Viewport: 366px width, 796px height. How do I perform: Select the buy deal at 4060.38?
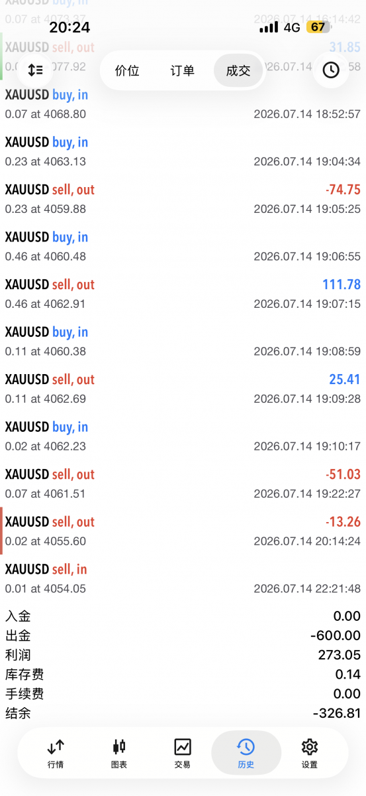point(183,342)
